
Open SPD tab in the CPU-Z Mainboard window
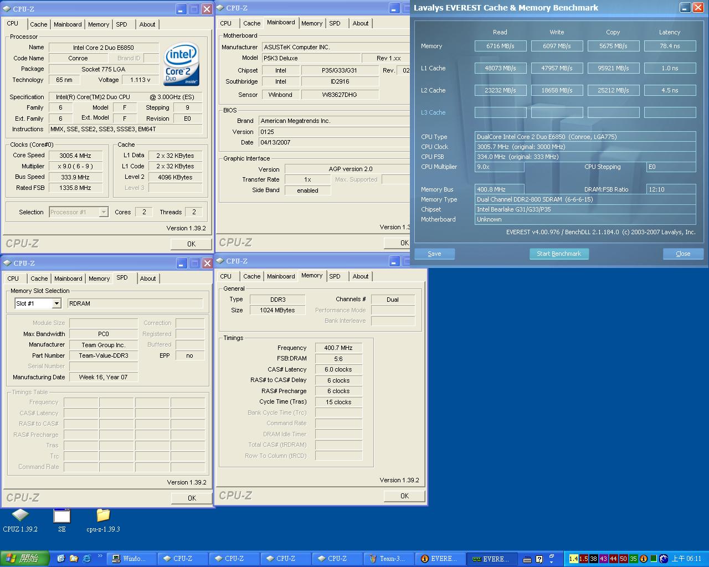335,23
